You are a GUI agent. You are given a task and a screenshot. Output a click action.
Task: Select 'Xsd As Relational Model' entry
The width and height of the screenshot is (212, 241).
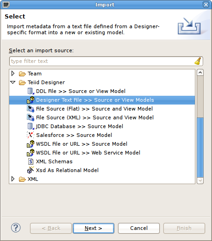[67, 170]
